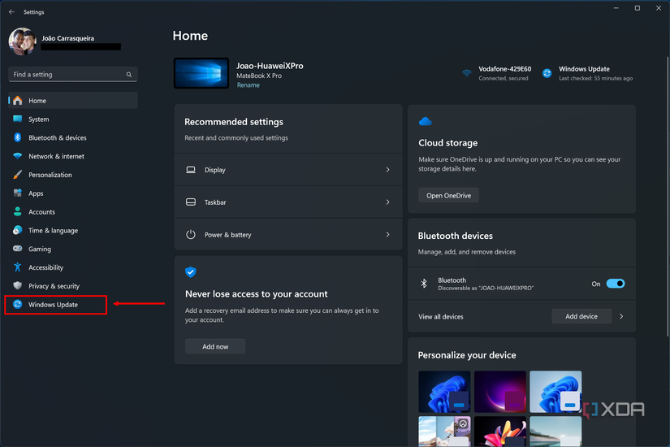This screenshot has width=670, height=447.
Task: Click the Wi-Fi icon next to Vodafone-429E60
Action: click(x=467, y=73)
